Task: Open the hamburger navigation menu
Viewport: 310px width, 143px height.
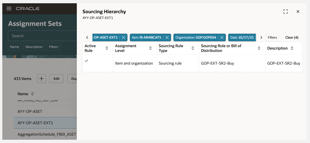Action: tap(9, 8)
